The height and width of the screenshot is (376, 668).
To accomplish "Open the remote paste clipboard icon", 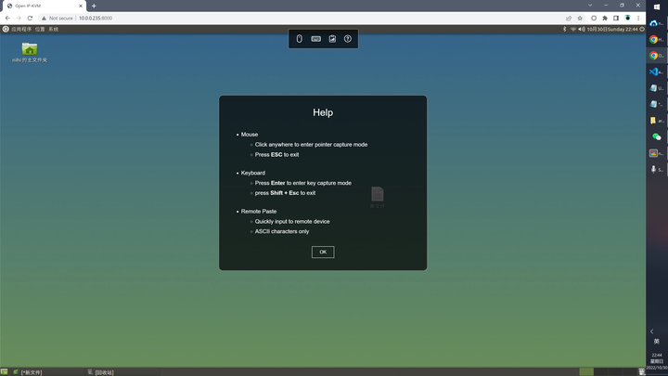I will [332, 39].
